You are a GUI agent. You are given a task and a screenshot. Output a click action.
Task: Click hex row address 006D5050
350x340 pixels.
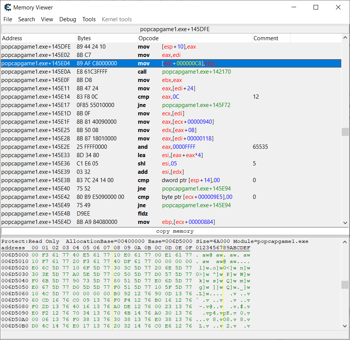tap(15, 287)
